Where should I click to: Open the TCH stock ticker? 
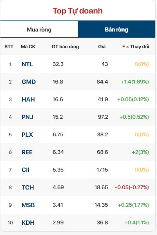[x=28, y=188]
